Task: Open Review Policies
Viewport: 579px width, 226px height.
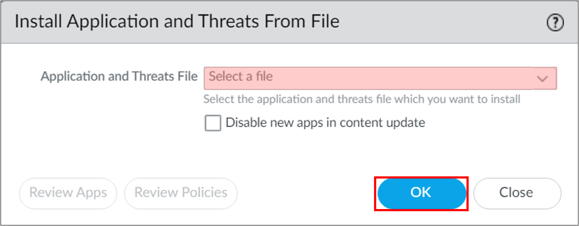Action: pos(181,193)
